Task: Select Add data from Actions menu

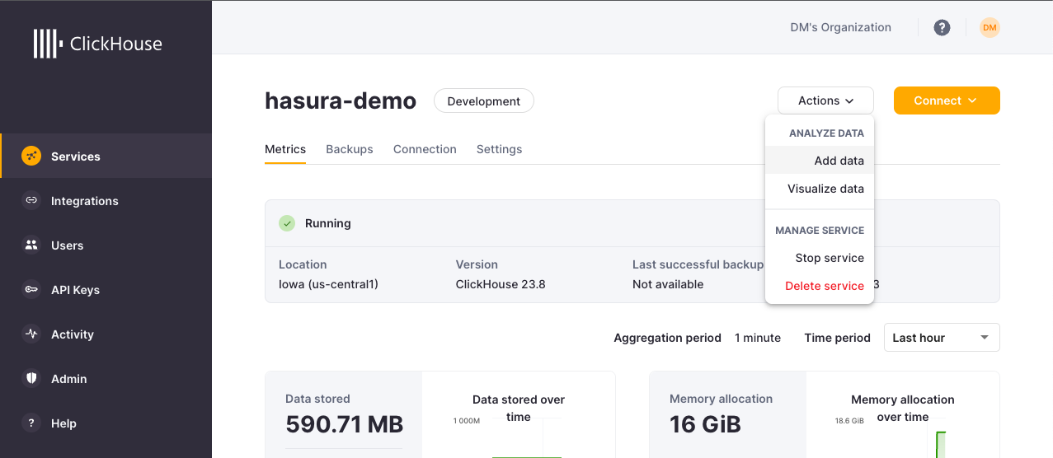Action: pos(820,161)
